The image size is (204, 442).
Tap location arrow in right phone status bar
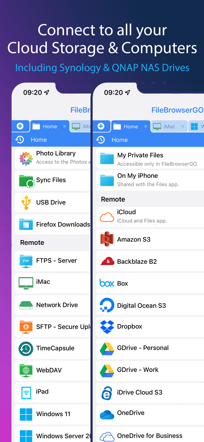click(x=127, y=93)
